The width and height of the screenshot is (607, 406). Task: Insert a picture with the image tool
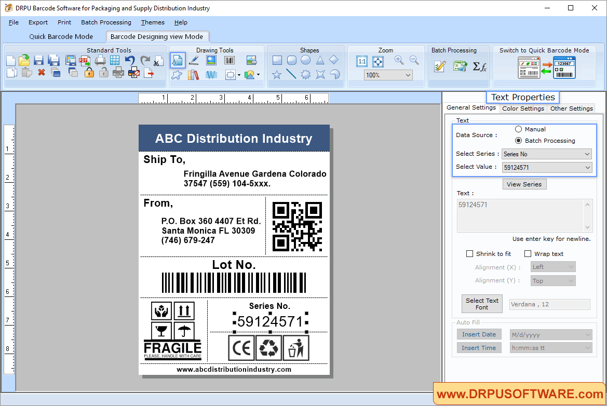(211, 60)
